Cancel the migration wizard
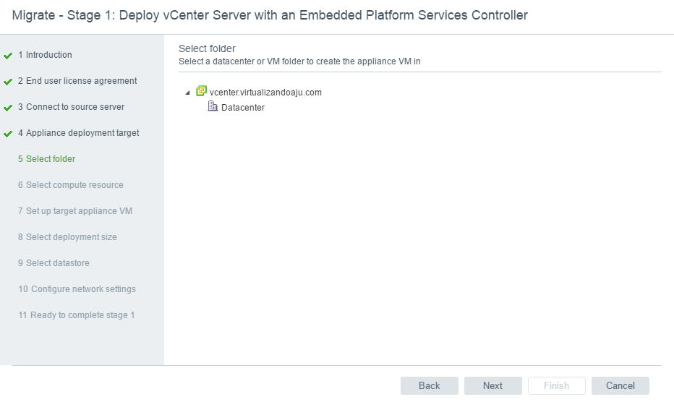Viewport: 674px width, 402px height. click(x=620, y=385)
